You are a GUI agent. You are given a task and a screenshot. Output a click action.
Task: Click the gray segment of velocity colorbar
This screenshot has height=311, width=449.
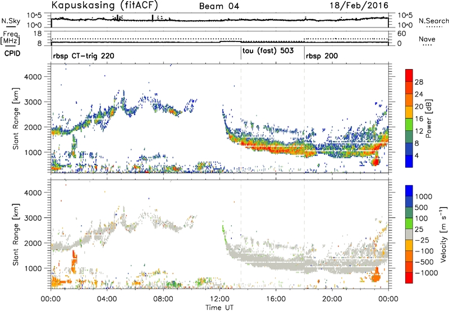click(x=409, y=235)
